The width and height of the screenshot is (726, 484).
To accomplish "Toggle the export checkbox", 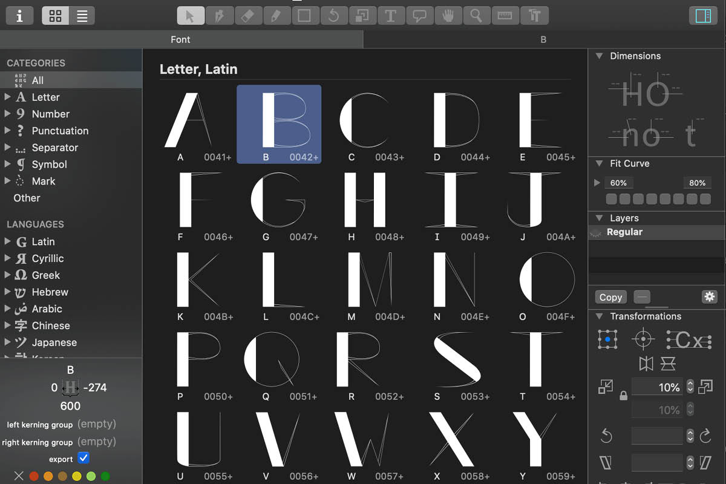I will click(x=83, y=459).
